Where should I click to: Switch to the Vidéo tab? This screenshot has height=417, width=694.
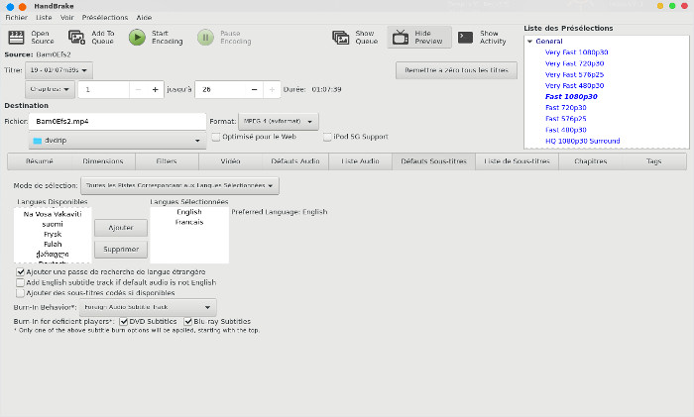[230, 160]
